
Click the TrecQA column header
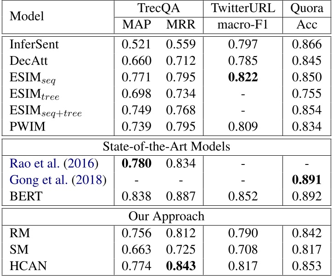click(x=158, y=8)
